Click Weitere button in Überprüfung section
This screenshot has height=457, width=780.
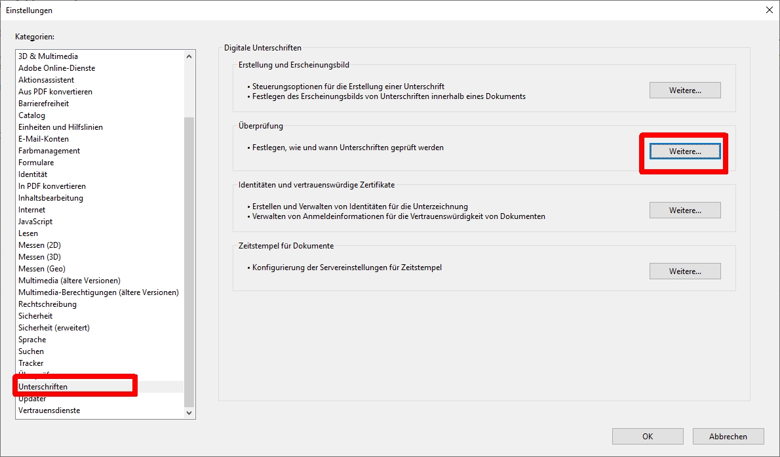tap(685, 151)
